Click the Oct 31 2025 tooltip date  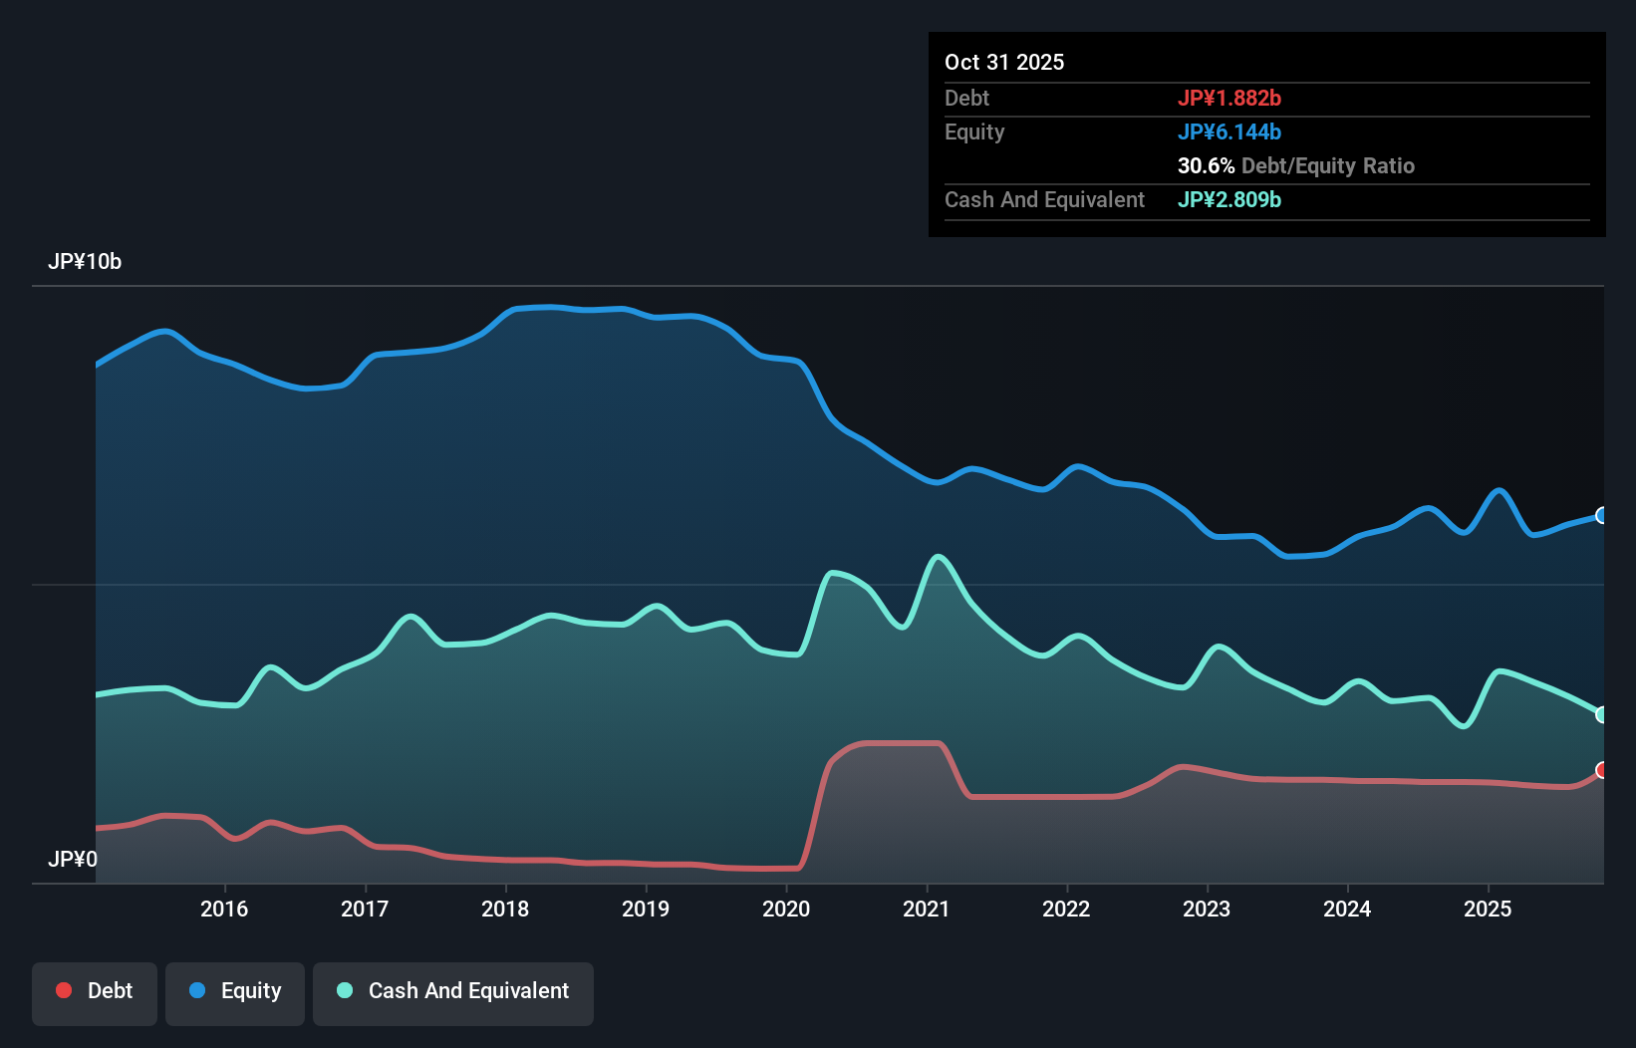[x=1004, y=62]
